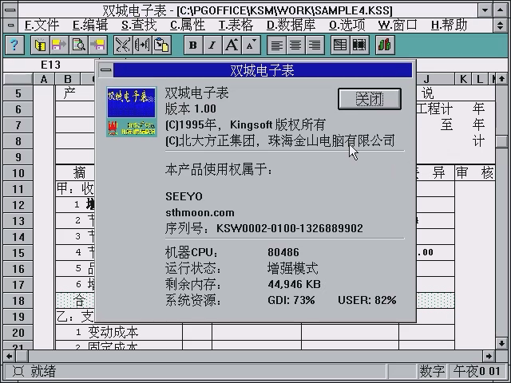Image resolution: width=511 pixels, height=383 pixels.
Task: Select row 18 header
Action: point(18,301)
